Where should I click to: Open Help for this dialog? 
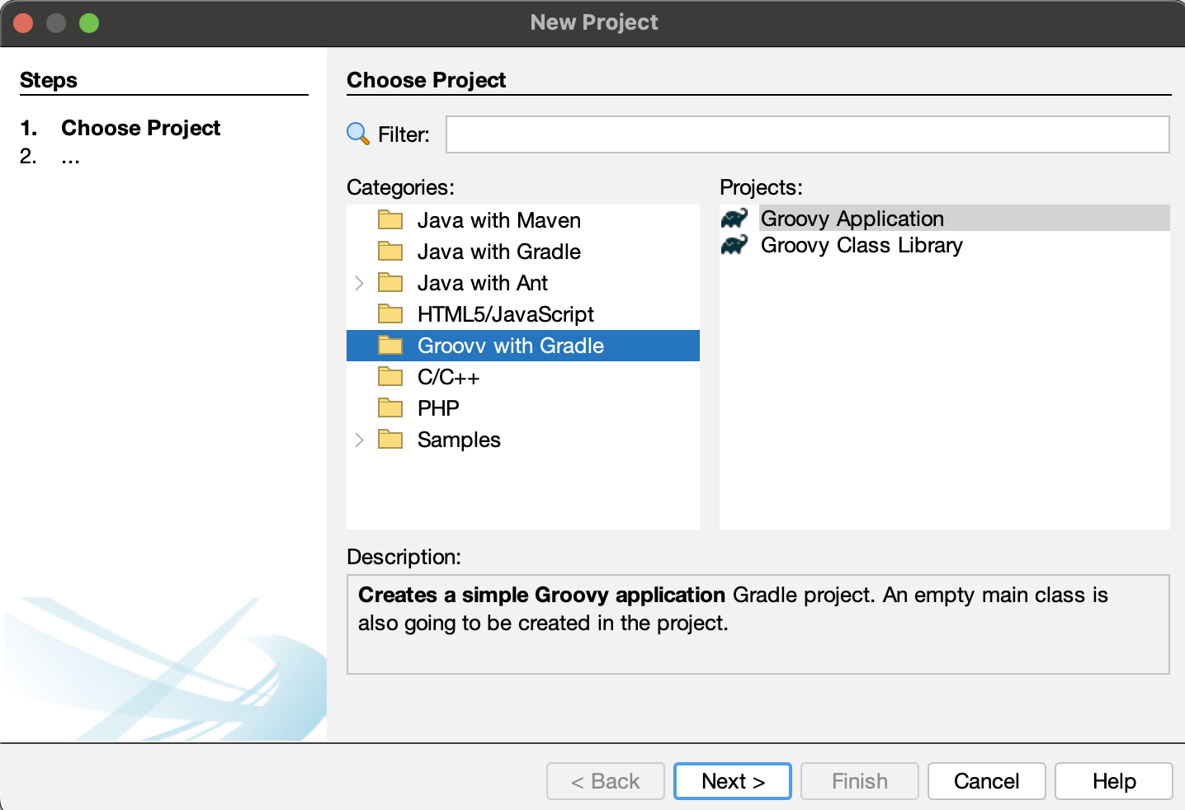click(1113, 781)
